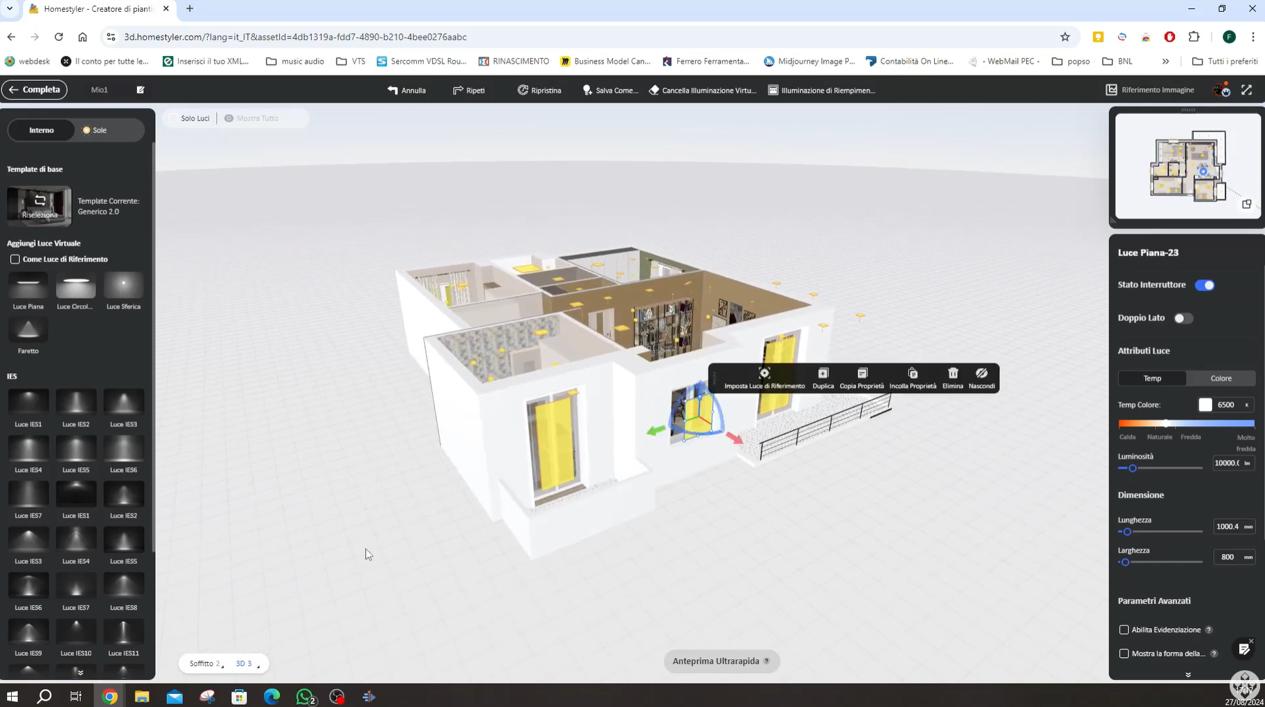Choose the Luce Sferica light type
Viewport: 1265px width, 707px height.
[123, 286]
